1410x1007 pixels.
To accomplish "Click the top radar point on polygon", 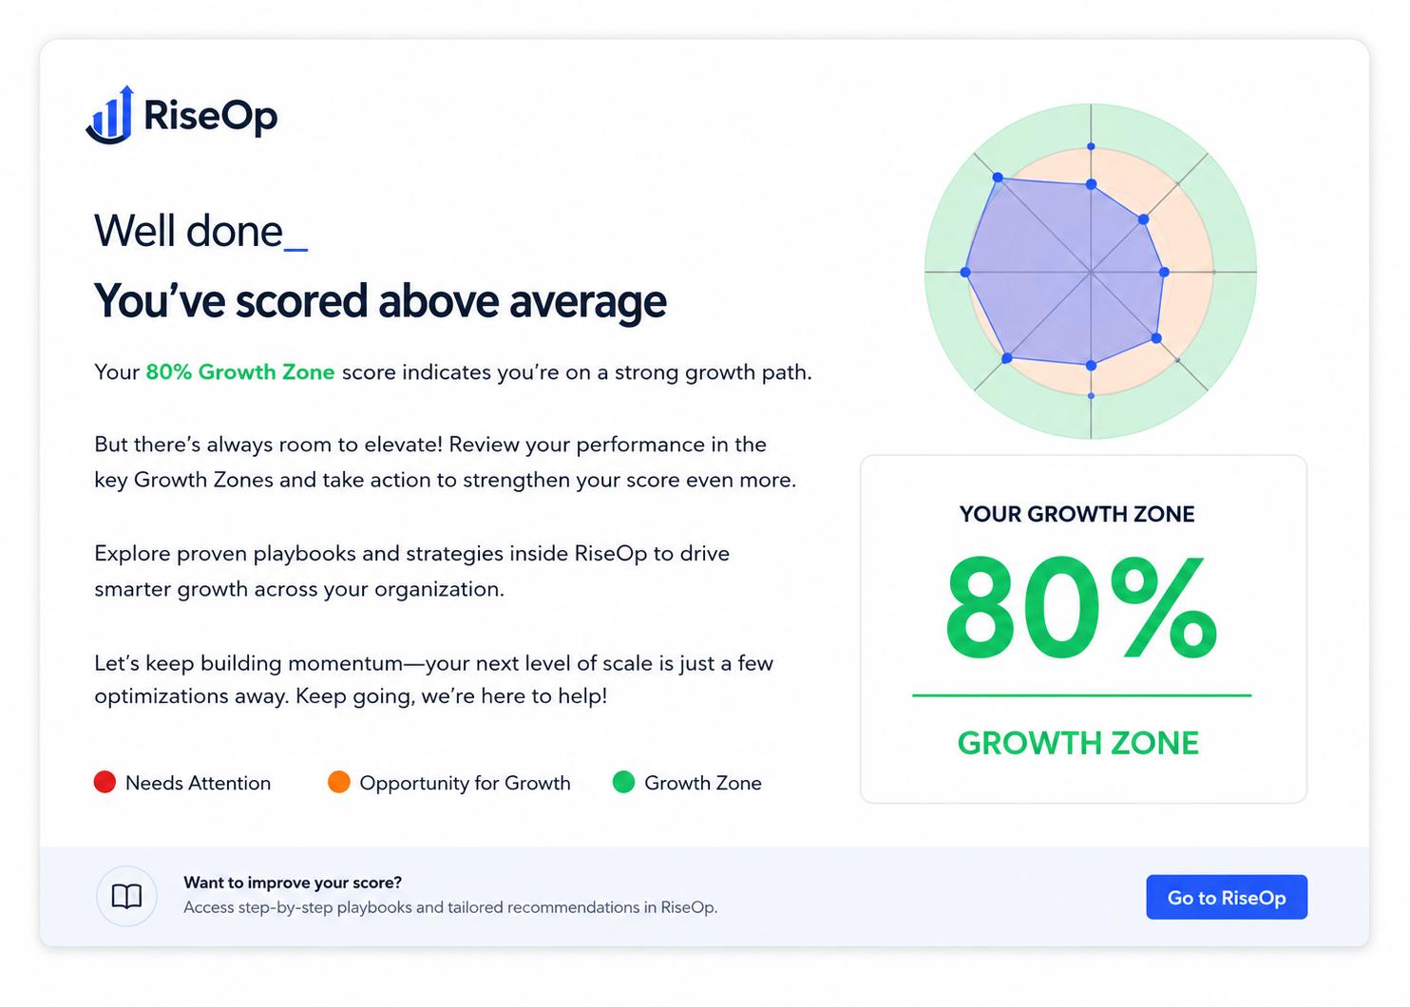I will click(1091, 184).
